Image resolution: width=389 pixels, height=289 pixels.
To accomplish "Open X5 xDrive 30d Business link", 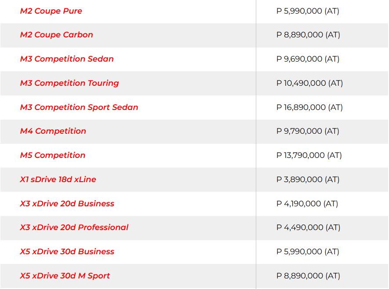I will pyautogui.click(x=67, y=252).
